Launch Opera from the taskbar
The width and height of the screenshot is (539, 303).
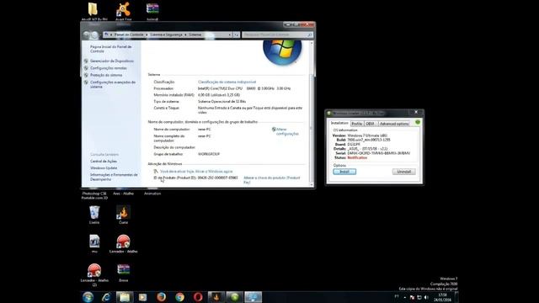tap(198, 297)
